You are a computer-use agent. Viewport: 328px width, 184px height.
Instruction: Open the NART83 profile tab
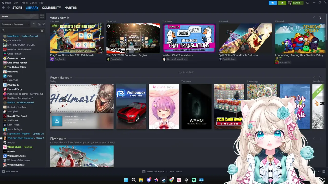click(70, 8)
